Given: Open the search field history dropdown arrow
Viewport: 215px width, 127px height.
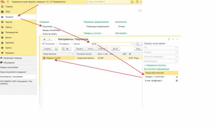Looking at the screenshot, I should click(133, 44).
